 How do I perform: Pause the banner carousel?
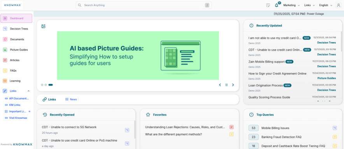click(x=226, y=85)
